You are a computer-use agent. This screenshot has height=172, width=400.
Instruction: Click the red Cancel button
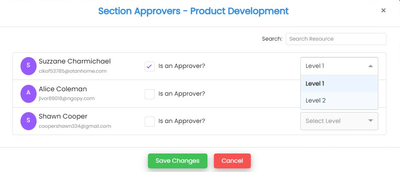[x=232, y=161]
